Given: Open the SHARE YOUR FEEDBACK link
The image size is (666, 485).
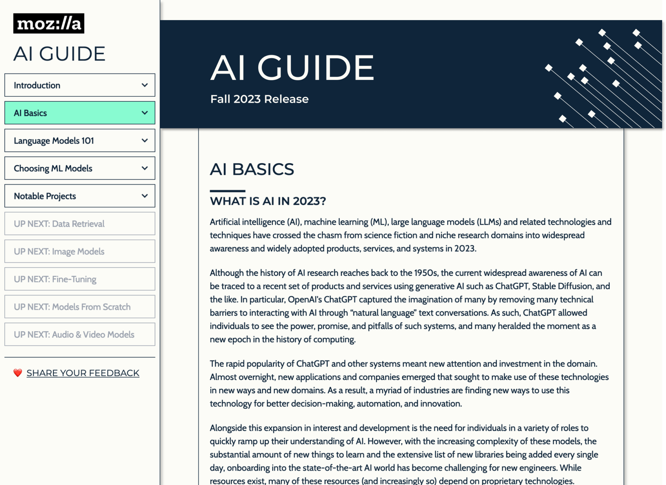Looking at the screenshot, I should 84,373.
